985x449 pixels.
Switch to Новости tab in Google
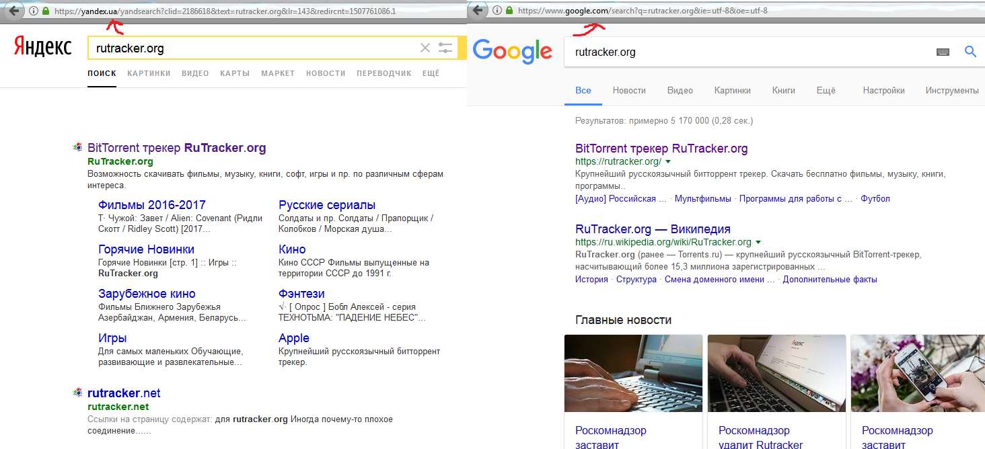pos(629,90)
